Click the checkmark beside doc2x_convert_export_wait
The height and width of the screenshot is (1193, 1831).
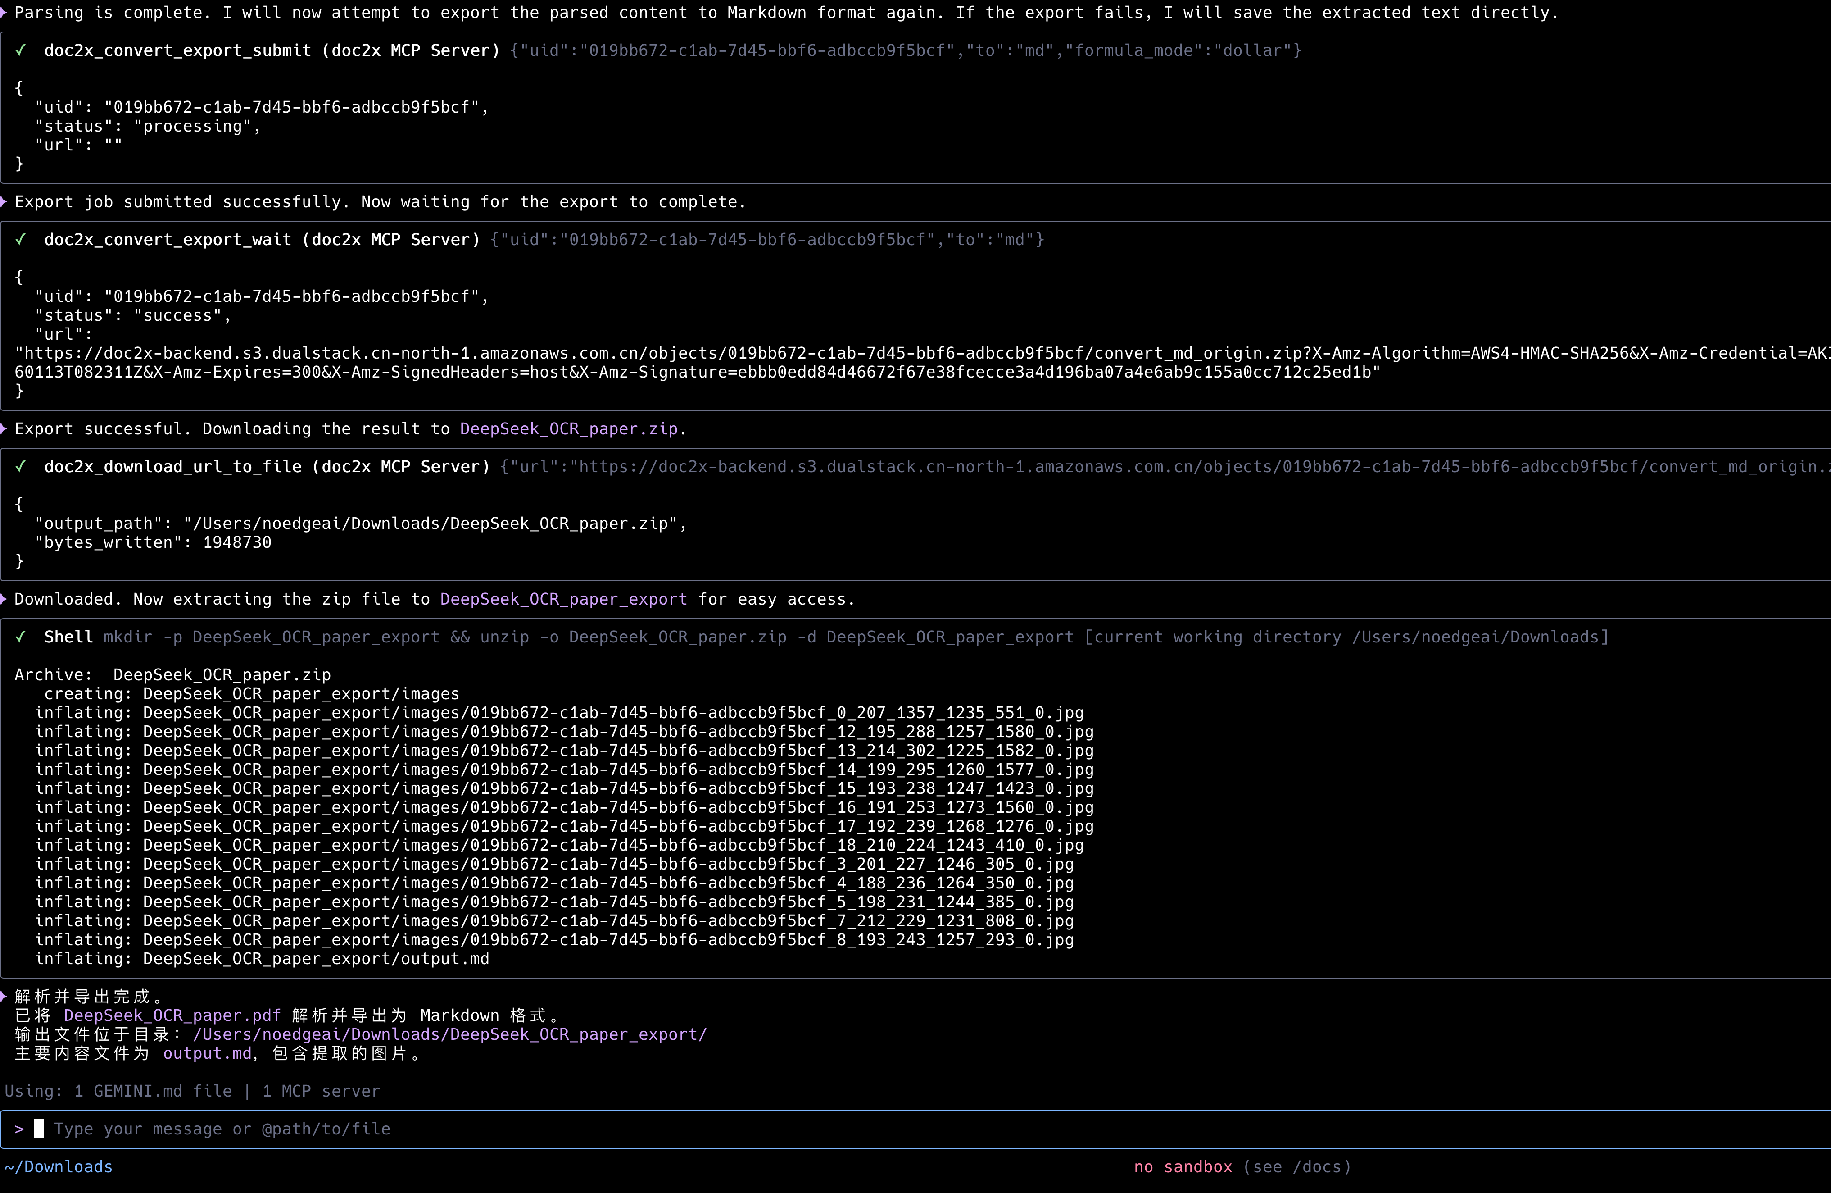click(x=22, y=239)
